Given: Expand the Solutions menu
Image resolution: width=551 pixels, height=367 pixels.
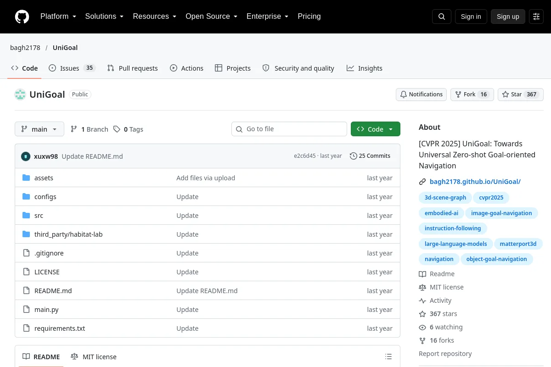Looking at the screenshot, I should [x=105, y=17].
